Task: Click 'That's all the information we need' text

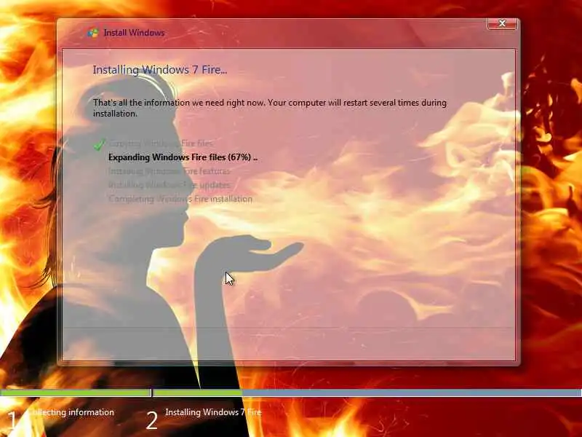Action: click(x=270, y=108)
